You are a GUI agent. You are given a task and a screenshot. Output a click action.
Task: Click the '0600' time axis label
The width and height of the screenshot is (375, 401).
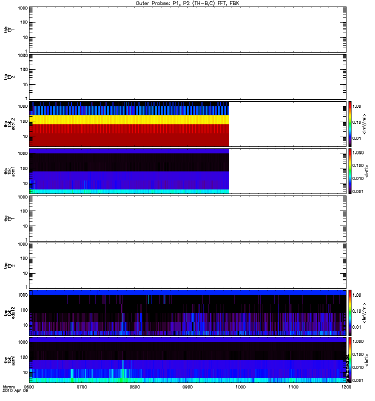[x=29, y=386]
